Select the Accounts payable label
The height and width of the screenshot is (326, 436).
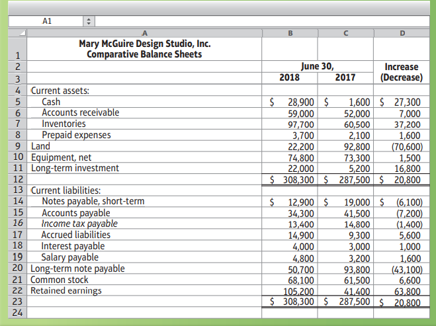(x=76, y=213)
